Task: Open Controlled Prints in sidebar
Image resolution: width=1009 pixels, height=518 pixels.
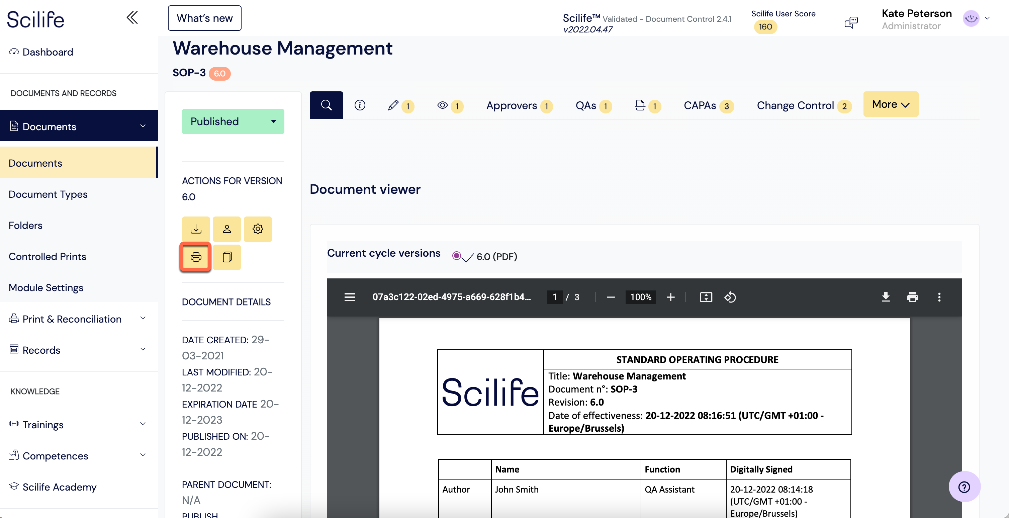Action: 48,257
